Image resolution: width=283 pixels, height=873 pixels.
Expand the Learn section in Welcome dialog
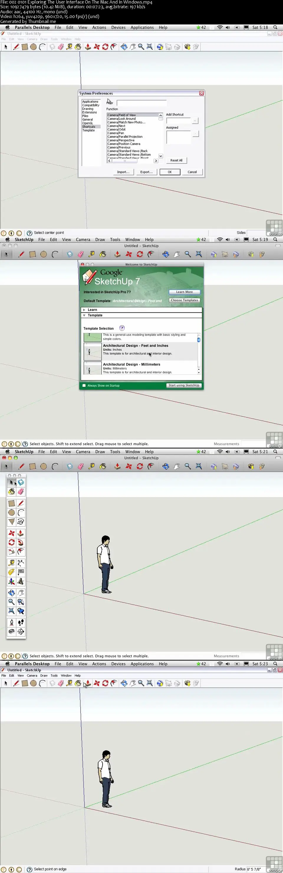[x=84, y=310]
